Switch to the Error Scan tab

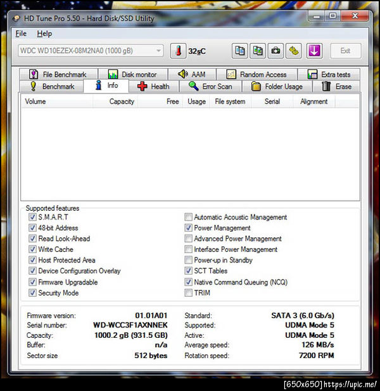tap(210, 86)
